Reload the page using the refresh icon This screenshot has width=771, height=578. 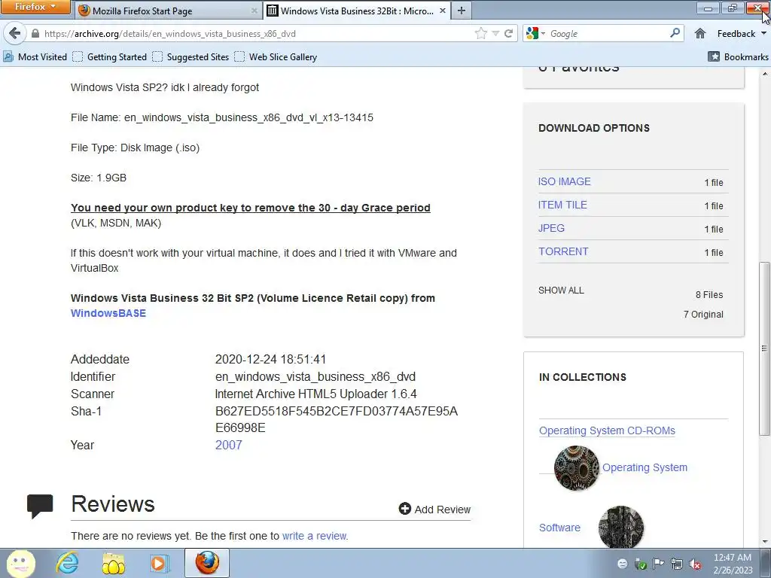click(x=509, y=33)
